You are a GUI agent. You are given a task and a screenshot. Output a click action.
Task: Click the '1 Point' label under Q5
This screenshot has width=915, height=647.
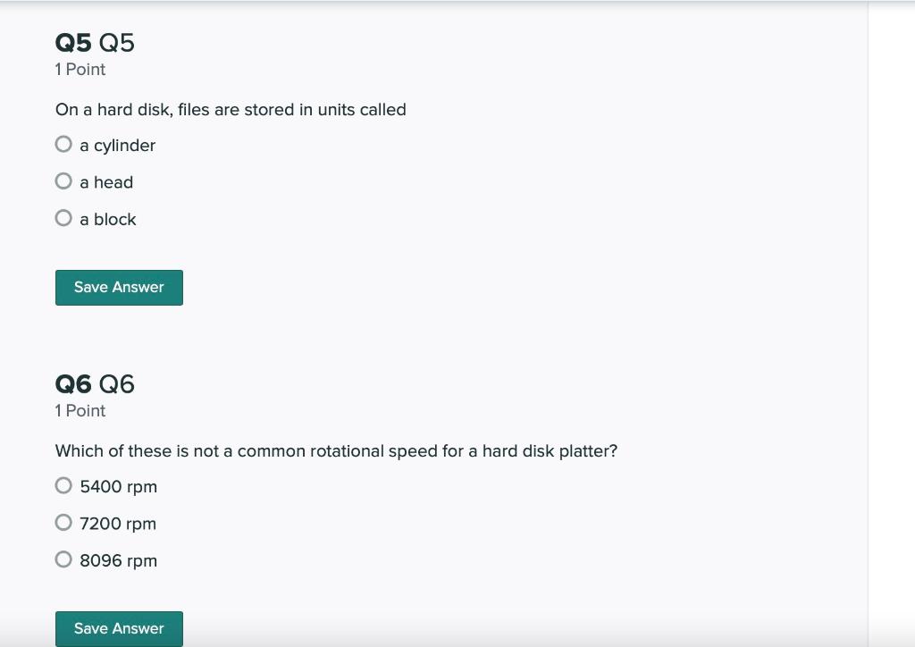click(x=80, y=70)
